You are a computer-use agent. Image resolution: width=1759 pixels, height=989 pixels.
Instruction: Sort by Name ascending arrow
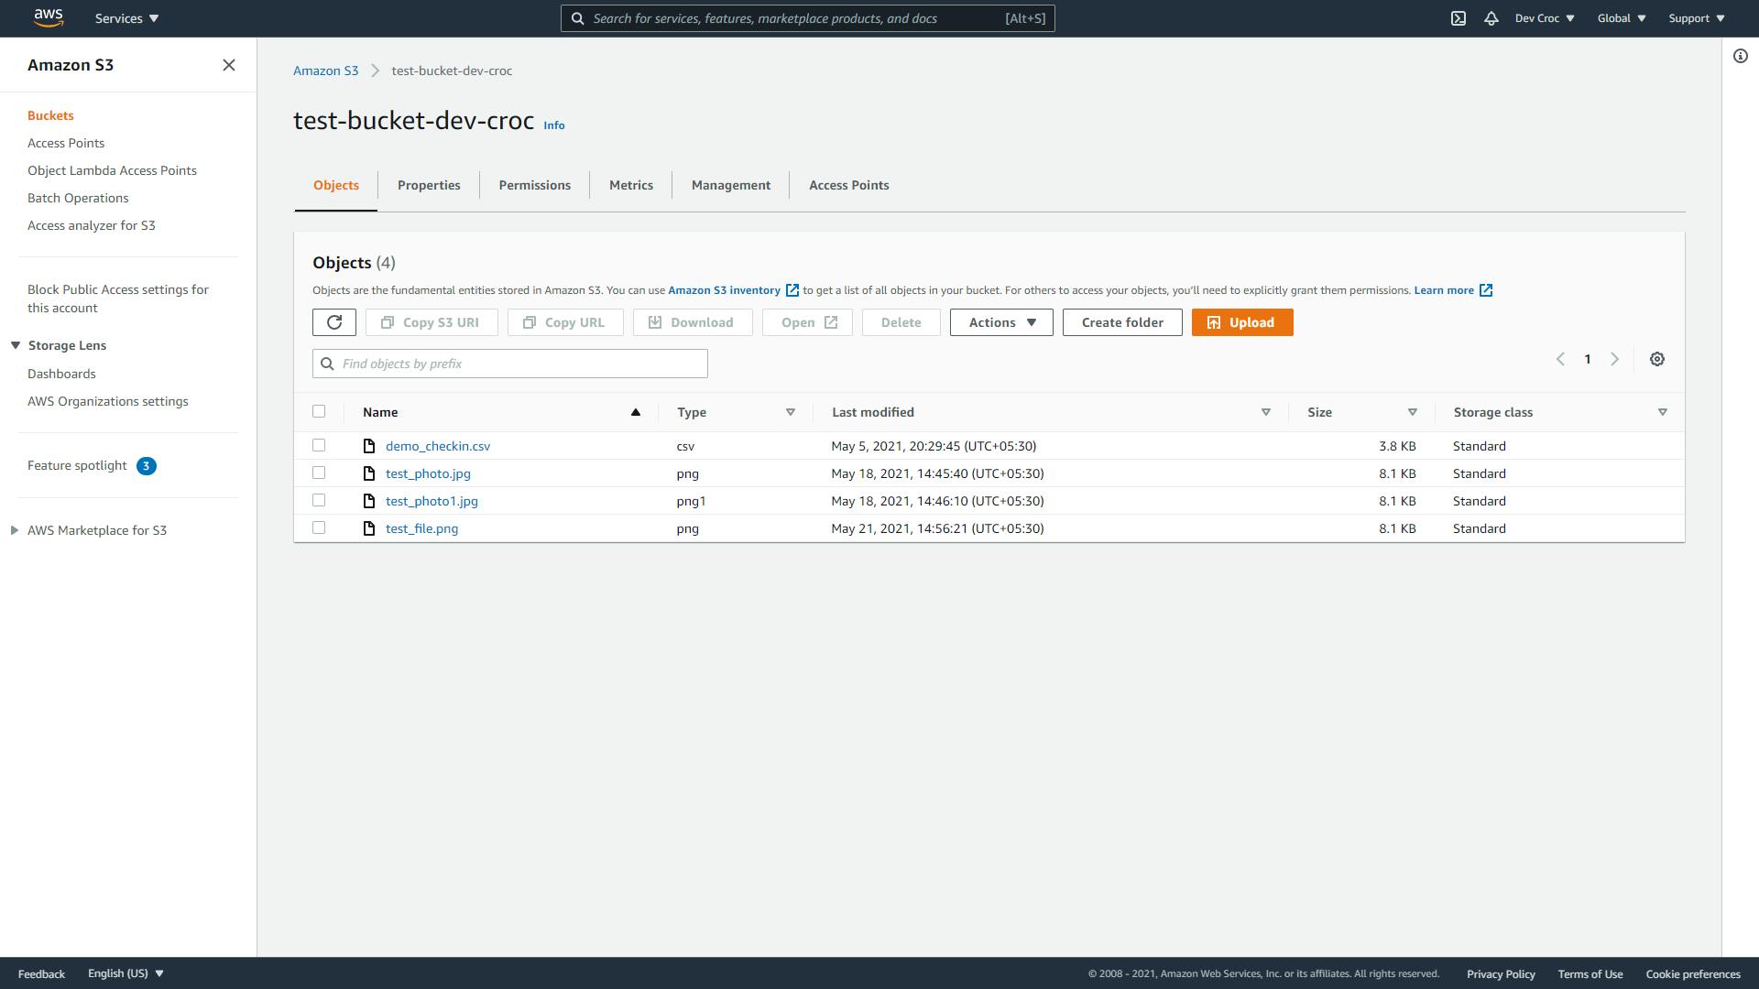636,412
